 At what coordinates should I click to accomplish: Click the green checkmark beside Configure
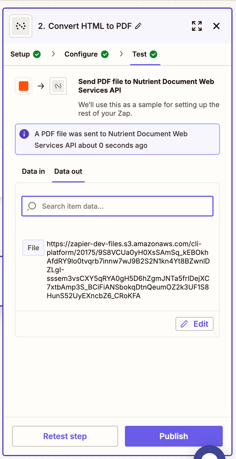click(x=105, y=54)
